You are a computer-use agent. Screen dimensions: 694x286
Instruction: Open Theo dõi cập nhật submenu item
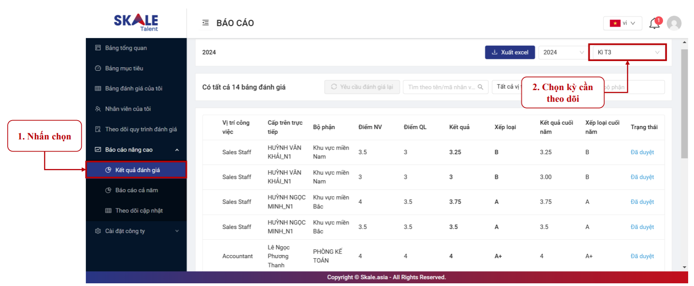[139, 211]
